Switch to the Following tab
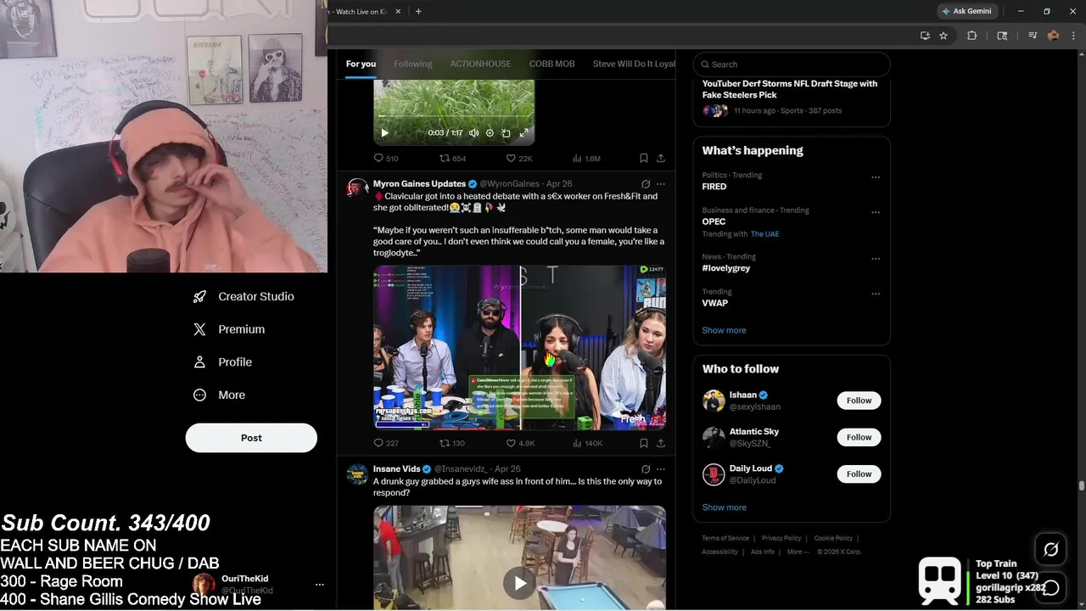The image size is (1086, 611). point(413,64)
